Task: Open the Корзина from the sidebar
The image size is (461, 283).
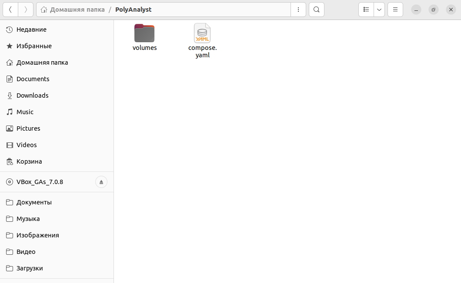Action: pos(29,161)
